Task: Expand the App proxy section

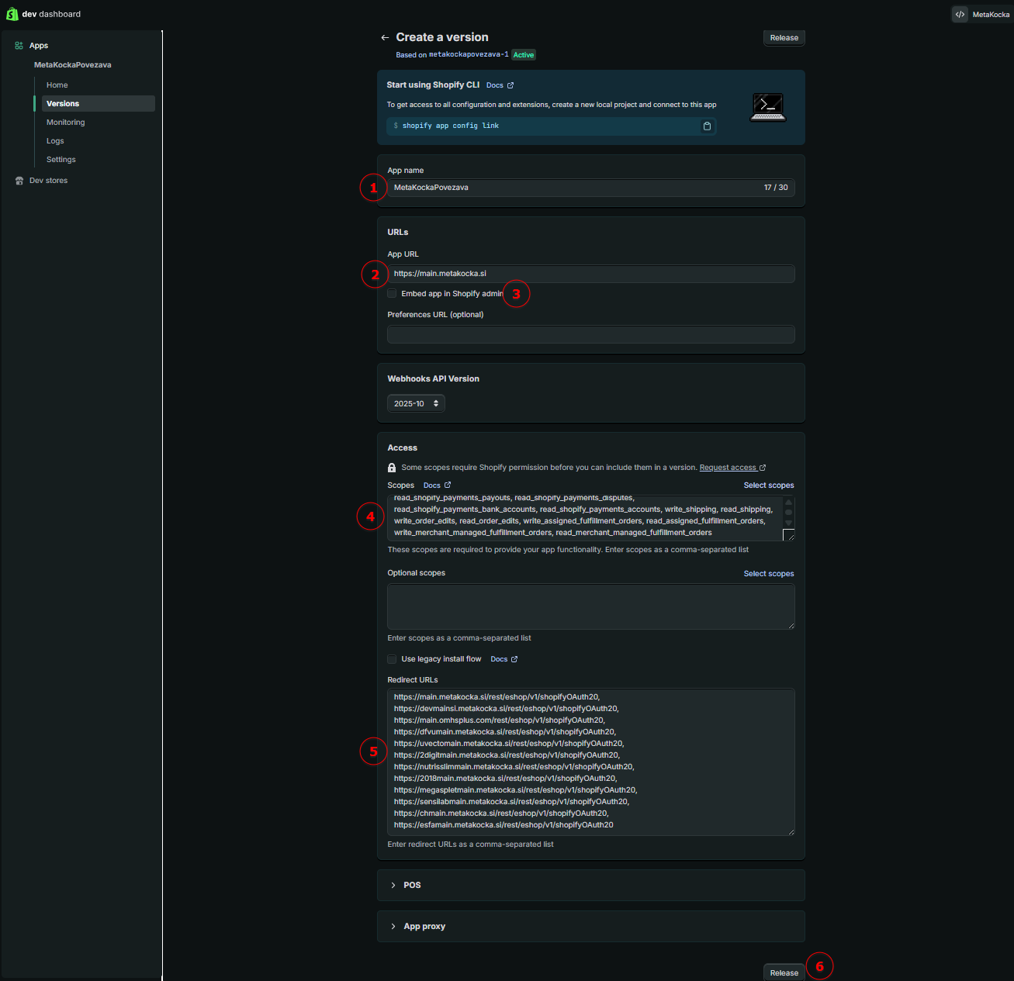Action: (590, 926)
